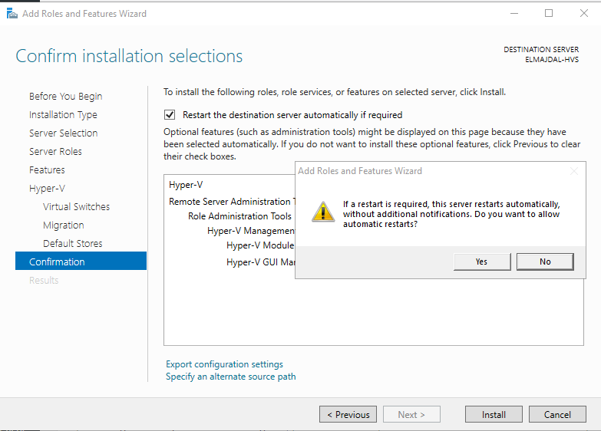Select Hyper-V step in sidebar
The width and height of the screenshot is (601, 431).
(46, 189)
